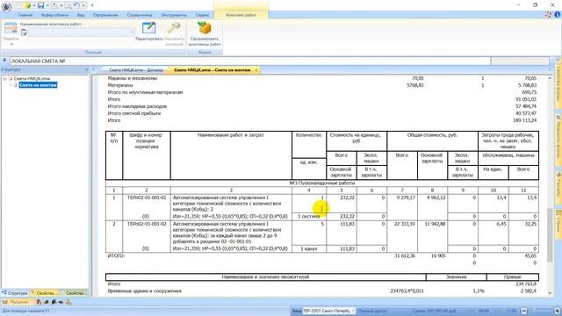The width and height of the screenshot is (562, 316).
Task: Expand the Перейти button dropdown arrow
Action: coord(11,44)
